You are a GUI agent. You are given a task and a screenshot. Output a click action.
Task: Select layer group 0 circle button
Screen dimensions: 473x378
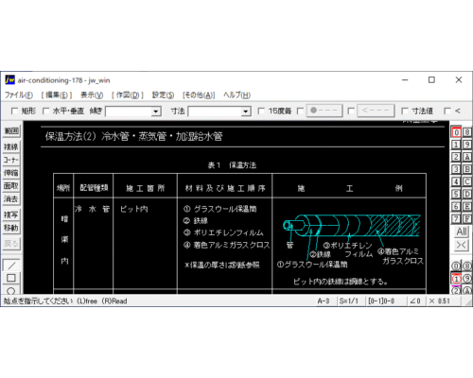(456, 266)
